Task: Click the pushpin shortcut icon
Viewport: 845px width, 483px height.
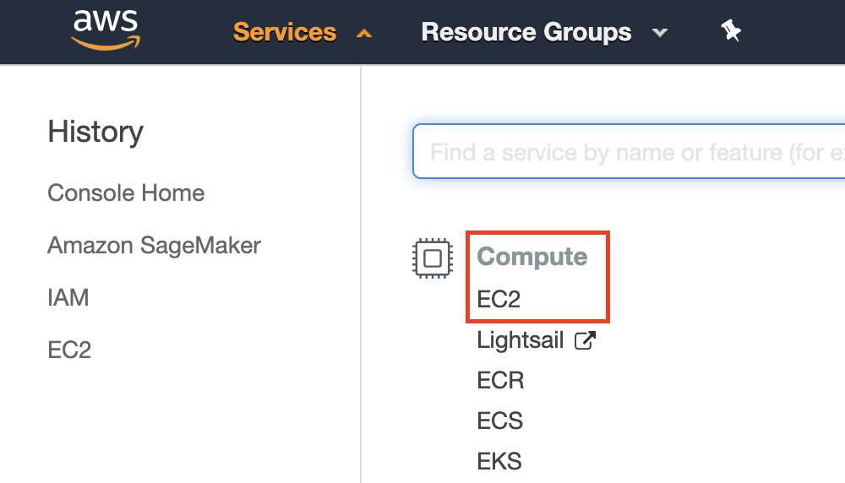Action: (x=731, y=32)
